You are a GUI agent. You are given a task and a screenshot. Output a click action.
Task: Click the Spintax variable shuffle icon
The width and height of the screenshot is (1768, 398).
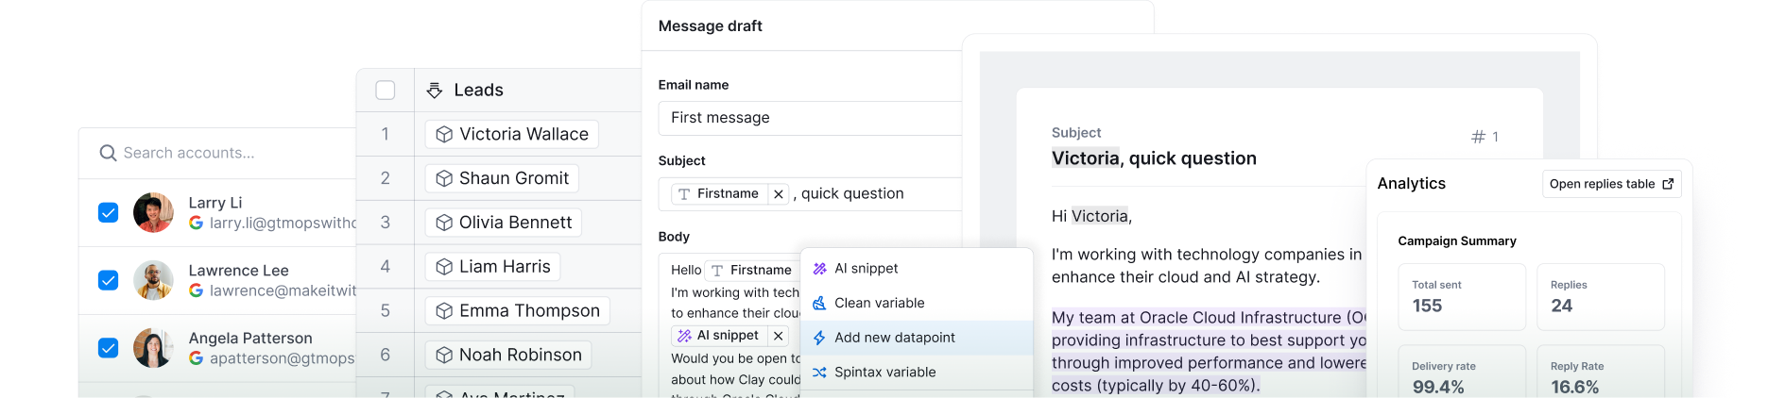coord(819,373)
